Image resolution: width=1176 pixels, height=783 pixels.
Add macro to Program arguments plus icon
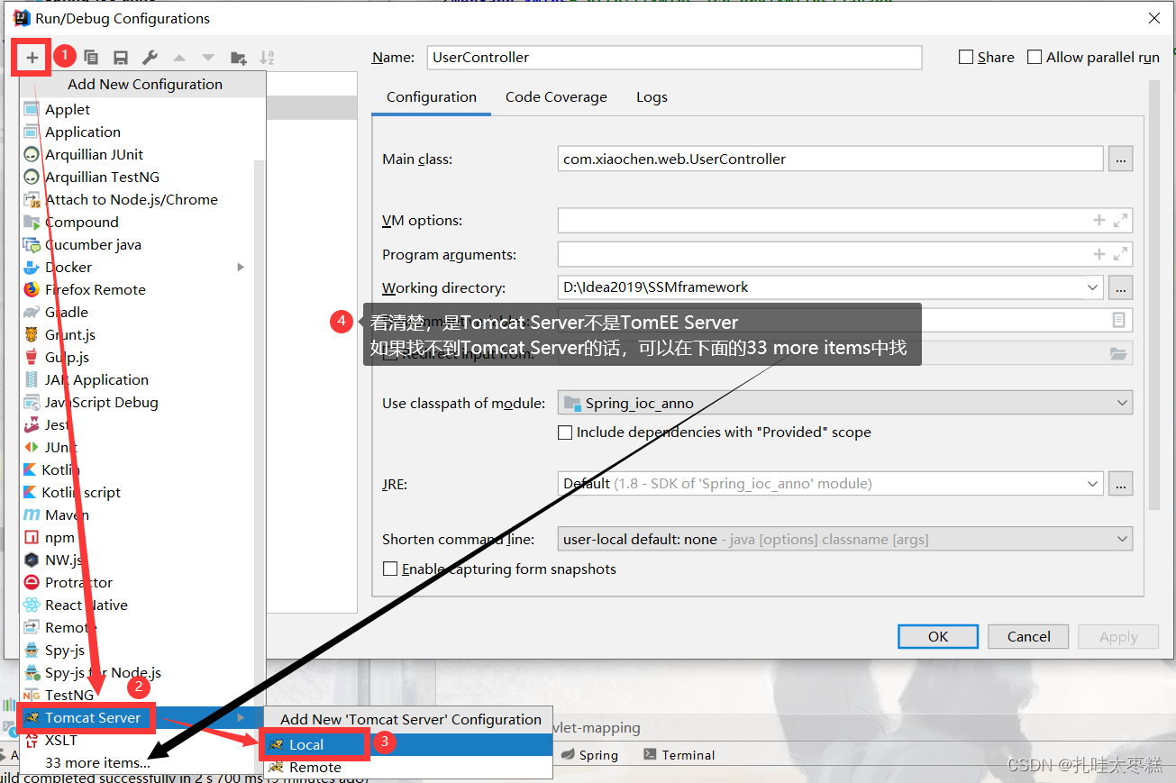click(x=1099, y=254)
